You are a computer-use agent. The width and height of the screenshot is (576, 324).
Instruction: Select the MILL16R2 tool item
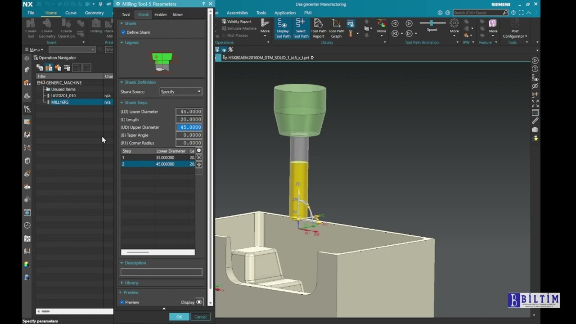tap(59, 102)
